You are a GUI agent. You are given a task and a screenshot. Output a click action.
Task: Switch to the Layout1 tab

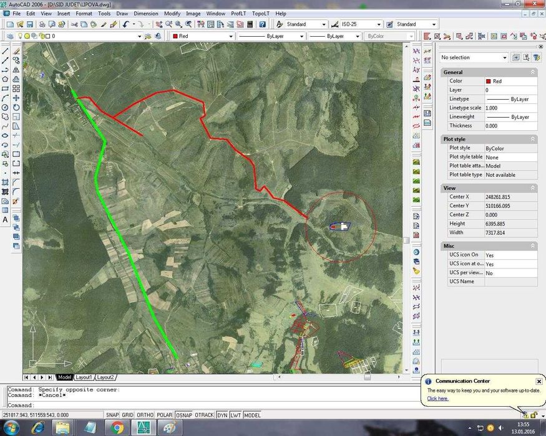pyautogui.click(x=84, y=377)
